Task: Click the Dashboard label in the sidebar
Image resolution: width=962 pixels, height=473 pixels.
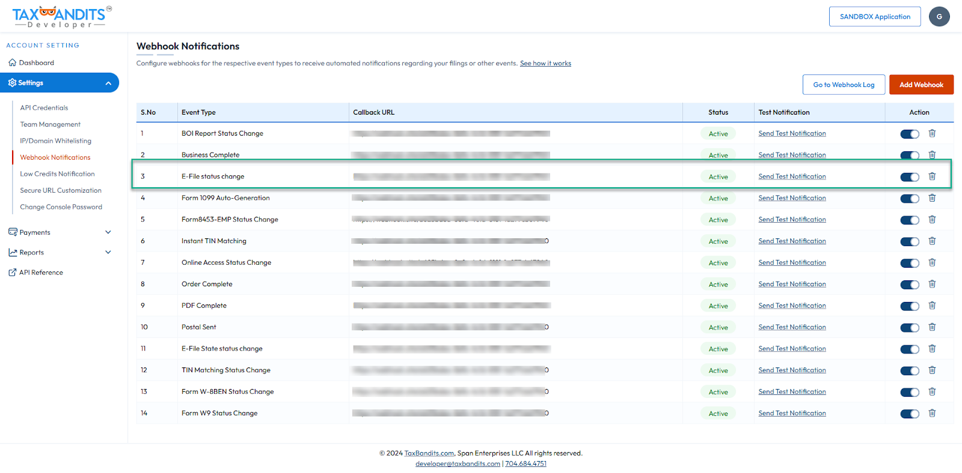Action: coord(37,62)
